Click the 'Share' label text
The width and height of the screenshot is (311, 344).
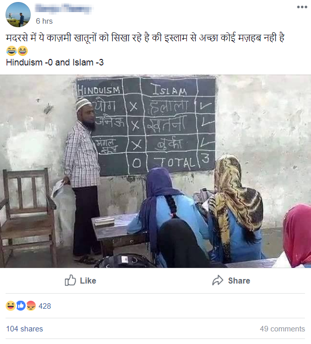[x=239, y=281]
